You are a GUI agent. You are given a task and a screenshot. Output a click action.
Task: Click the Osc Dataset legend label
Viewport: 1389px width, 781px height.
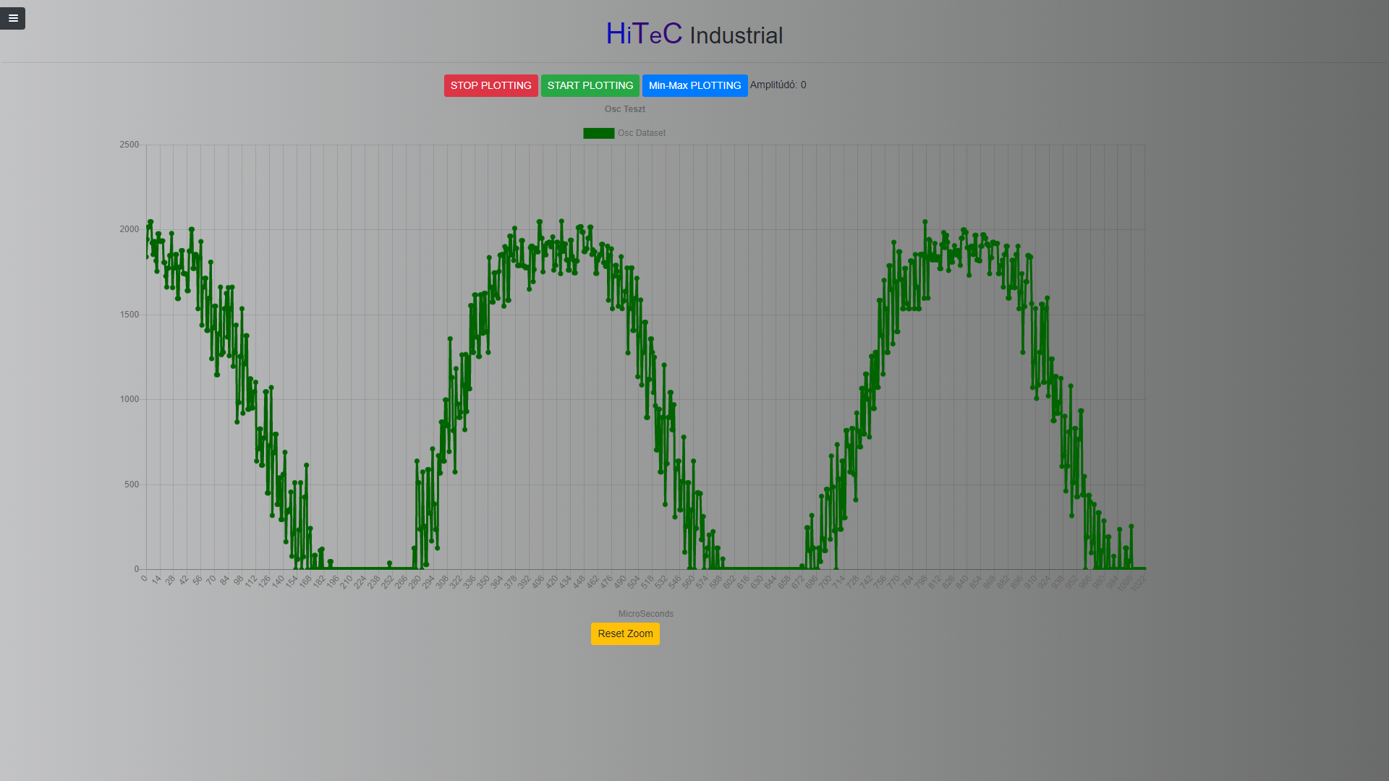pos(641,133)
